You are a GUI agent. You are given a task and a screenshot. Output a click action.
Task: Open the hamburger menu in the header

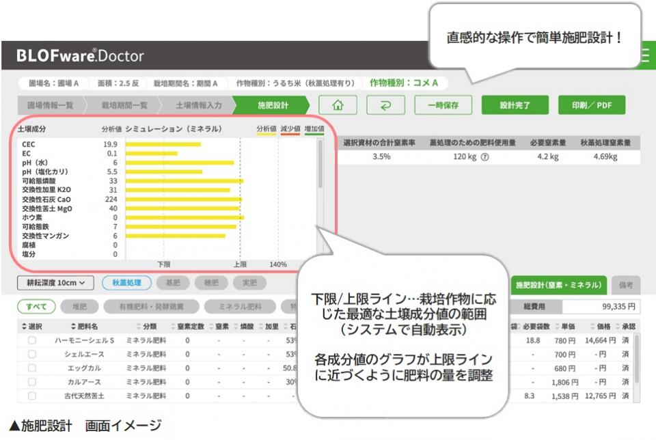pos(646,55)
